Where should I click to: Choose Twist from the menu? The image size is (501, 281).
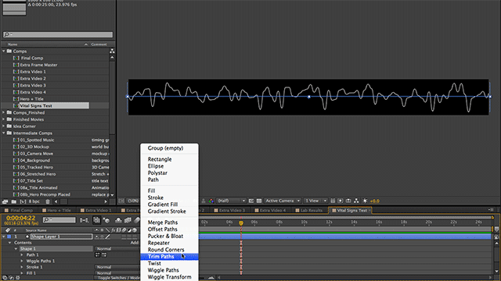pos(169,264)
